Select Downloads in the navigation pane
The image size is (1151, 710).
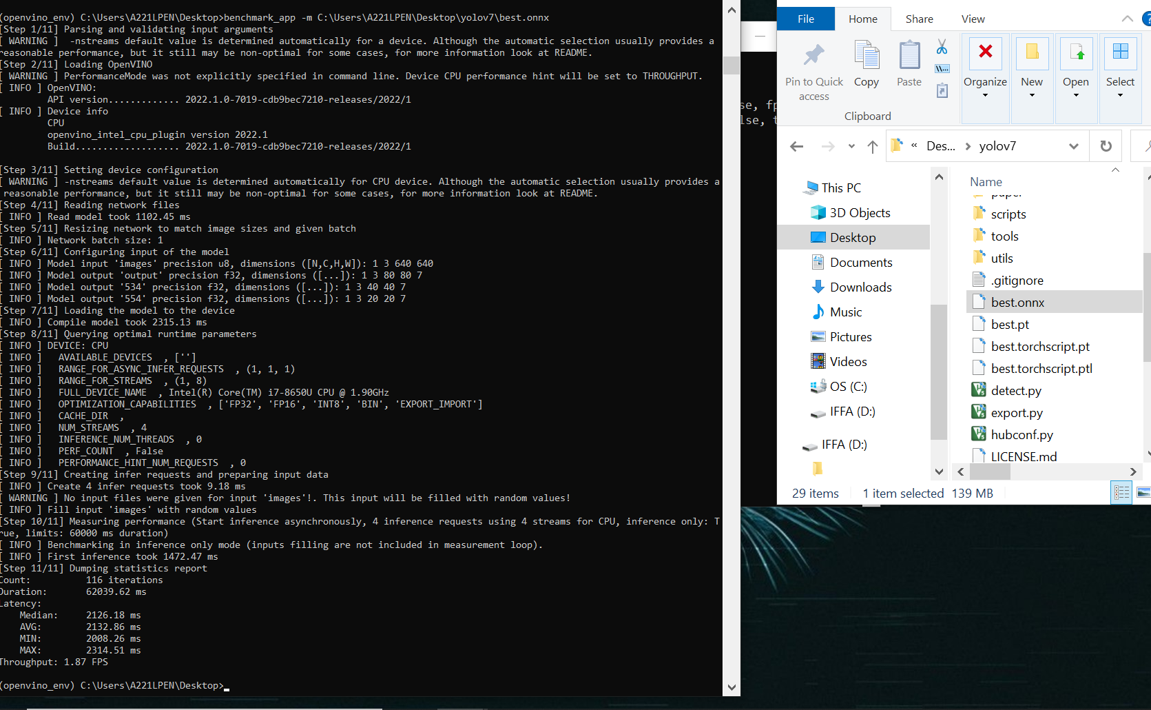[860, 287]
